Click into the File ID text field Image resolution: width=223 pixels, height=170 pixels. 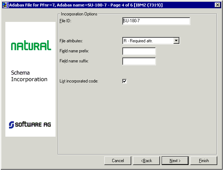(x=156, y=21)
